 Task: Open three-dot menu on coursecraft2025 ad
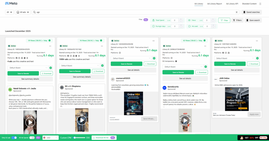click(x=153, y=41)
